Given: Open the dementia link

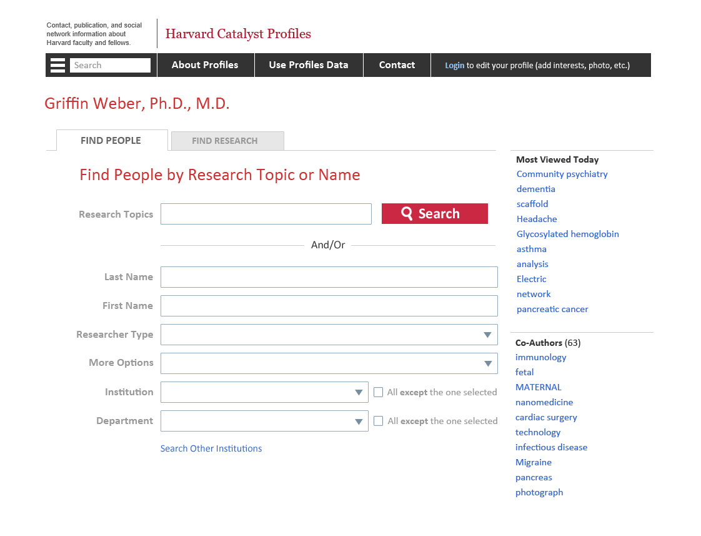Looking at the screenshot, I should coord(536,189).
